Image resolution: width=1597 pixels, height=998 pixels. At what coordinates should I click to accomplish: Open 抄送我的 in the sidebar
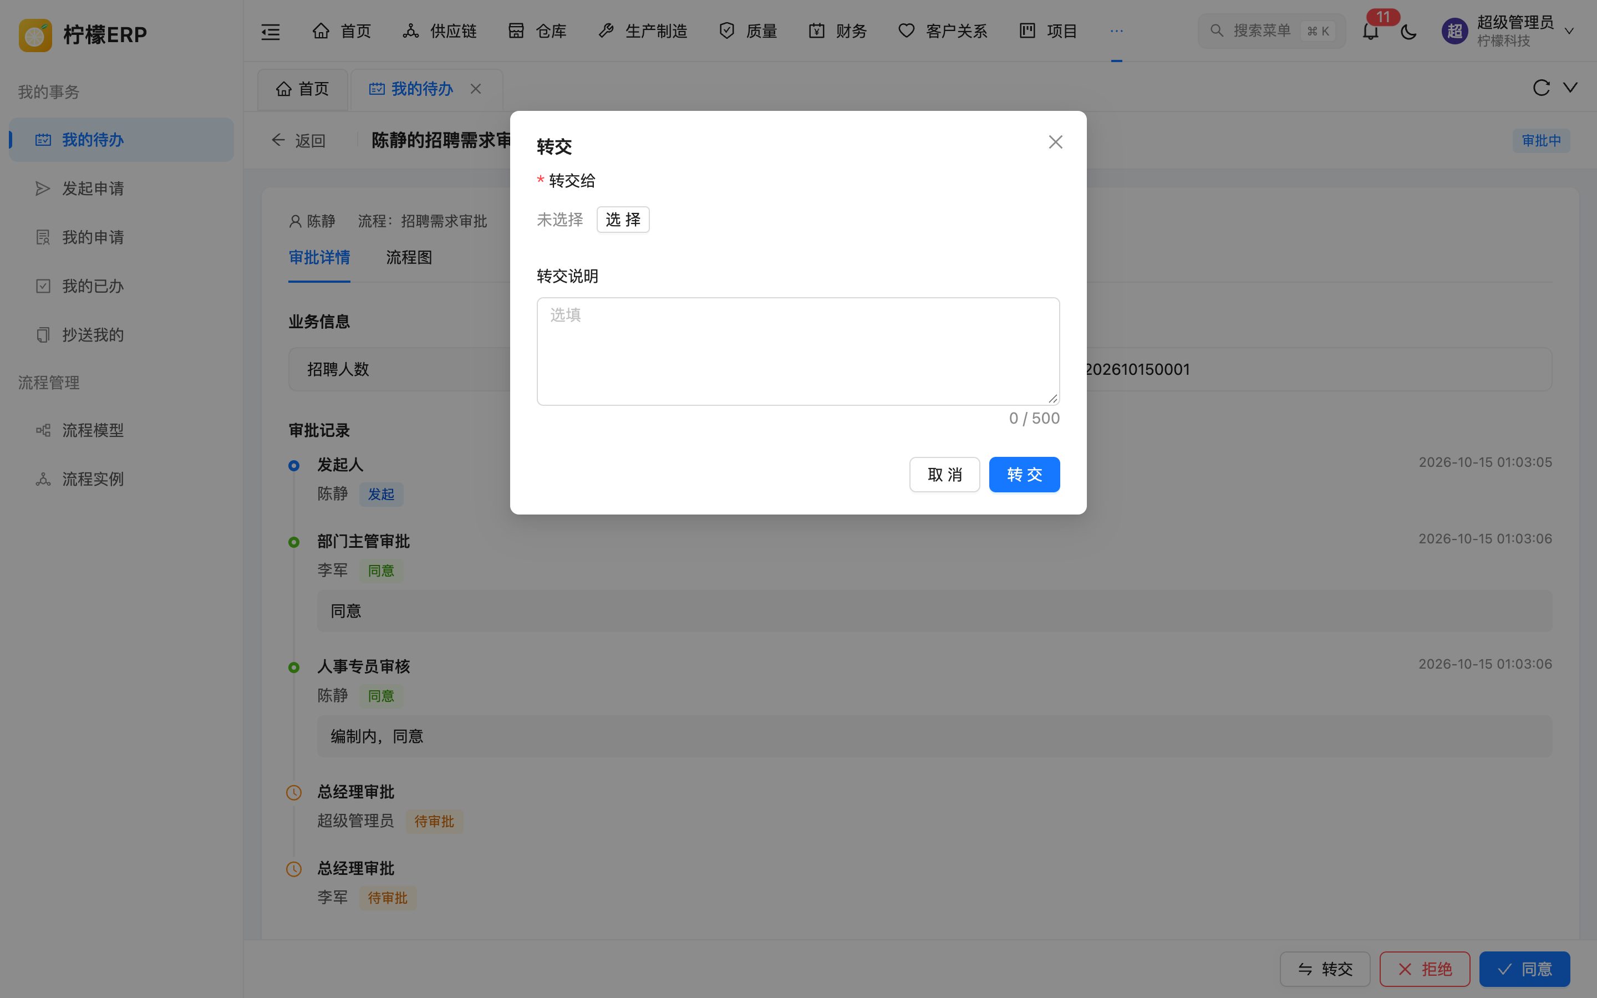click(x=121, y=335)
